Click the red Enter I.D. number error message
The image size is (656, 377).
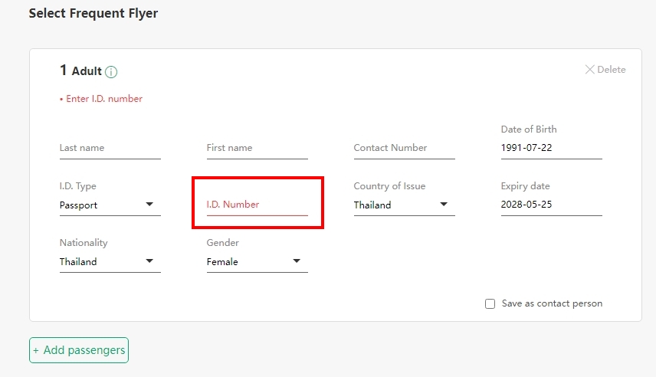pos(104,99)
